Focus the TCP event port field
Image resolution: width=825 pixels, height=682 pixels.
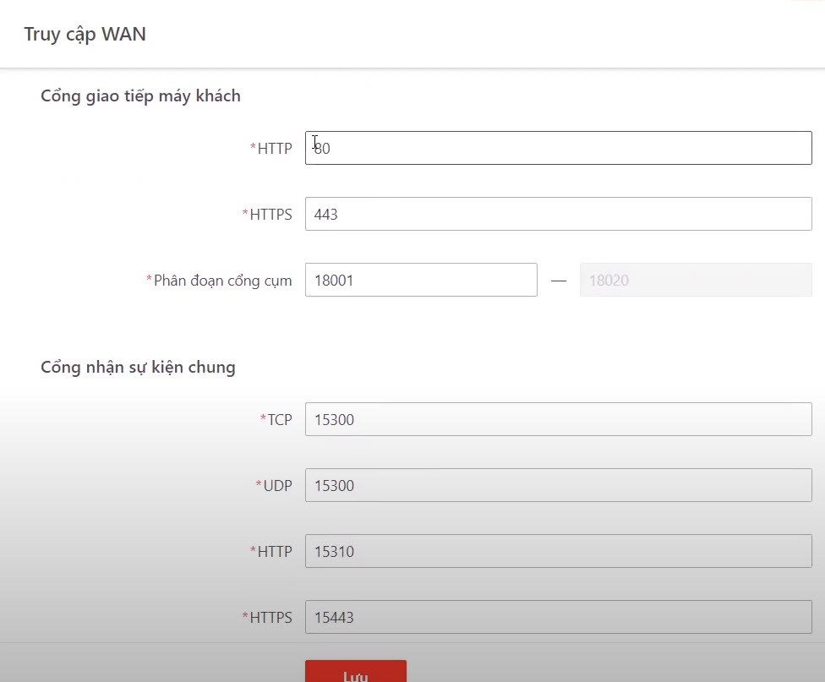tap(558, 419)
